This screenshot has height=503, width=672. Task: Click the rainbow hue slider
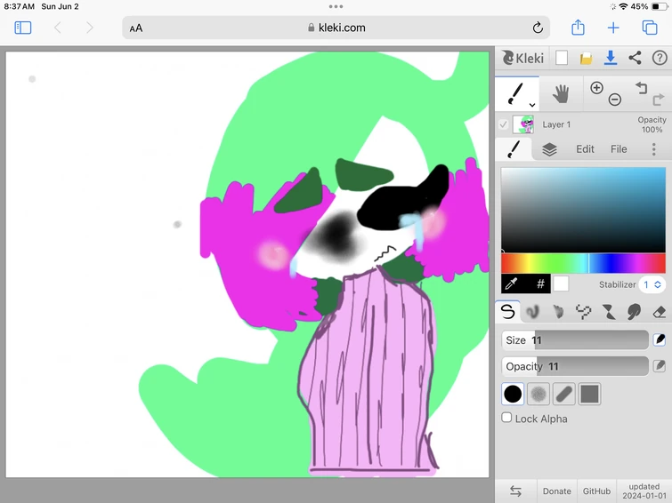583,263
